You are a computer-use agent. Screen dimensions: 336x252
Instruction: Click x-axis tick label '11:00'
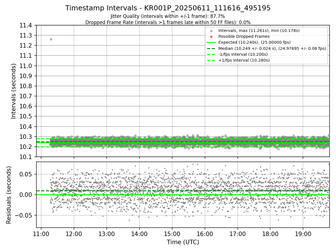pos(41,234)
